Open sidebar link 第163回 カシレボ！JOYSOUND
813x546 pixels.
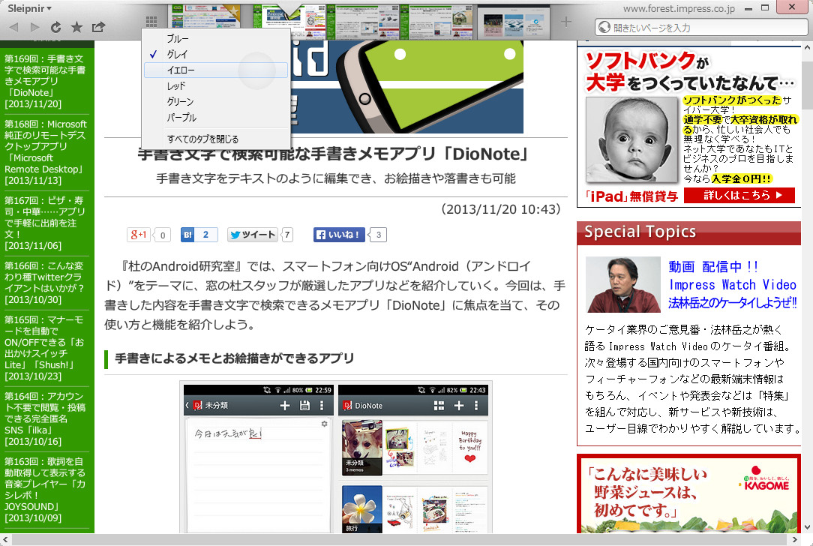pos(44,490)
